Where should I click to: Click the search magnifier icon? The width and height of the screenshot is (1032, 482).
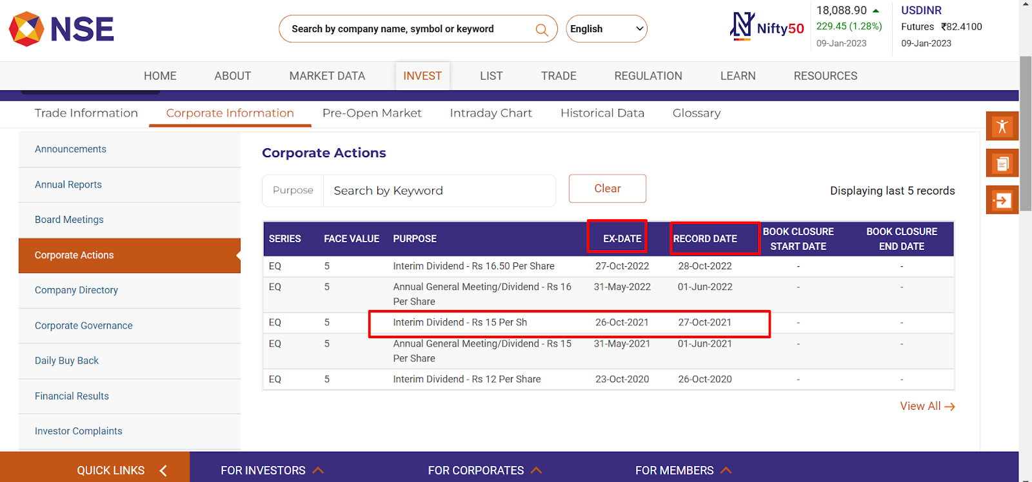(x=542, y=30)
